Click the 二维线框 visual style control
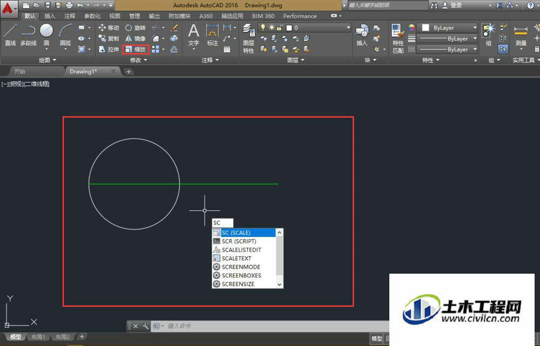 37,84
